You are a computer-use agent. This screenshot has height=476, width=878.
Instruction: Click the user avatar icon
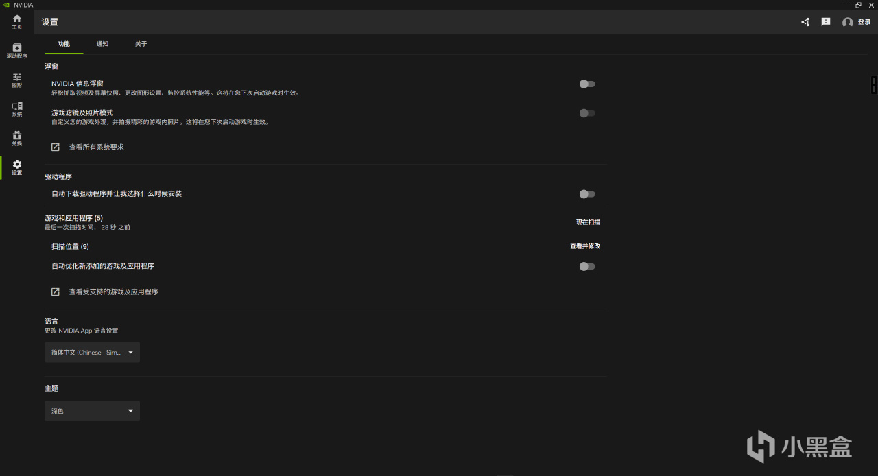(848, 22)
